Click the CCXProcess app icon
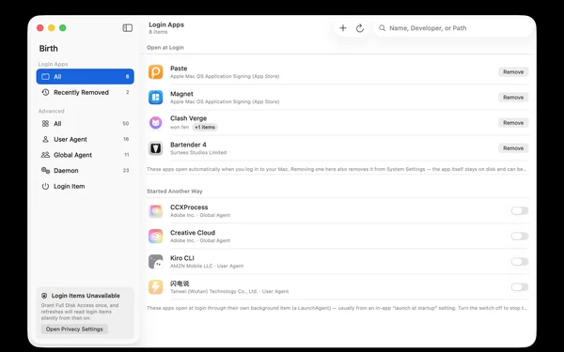 click(x=156, y=211)
